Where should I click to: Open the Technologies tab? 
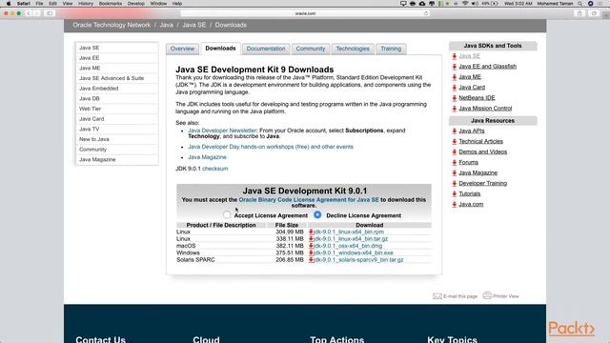tap(353, 49)
